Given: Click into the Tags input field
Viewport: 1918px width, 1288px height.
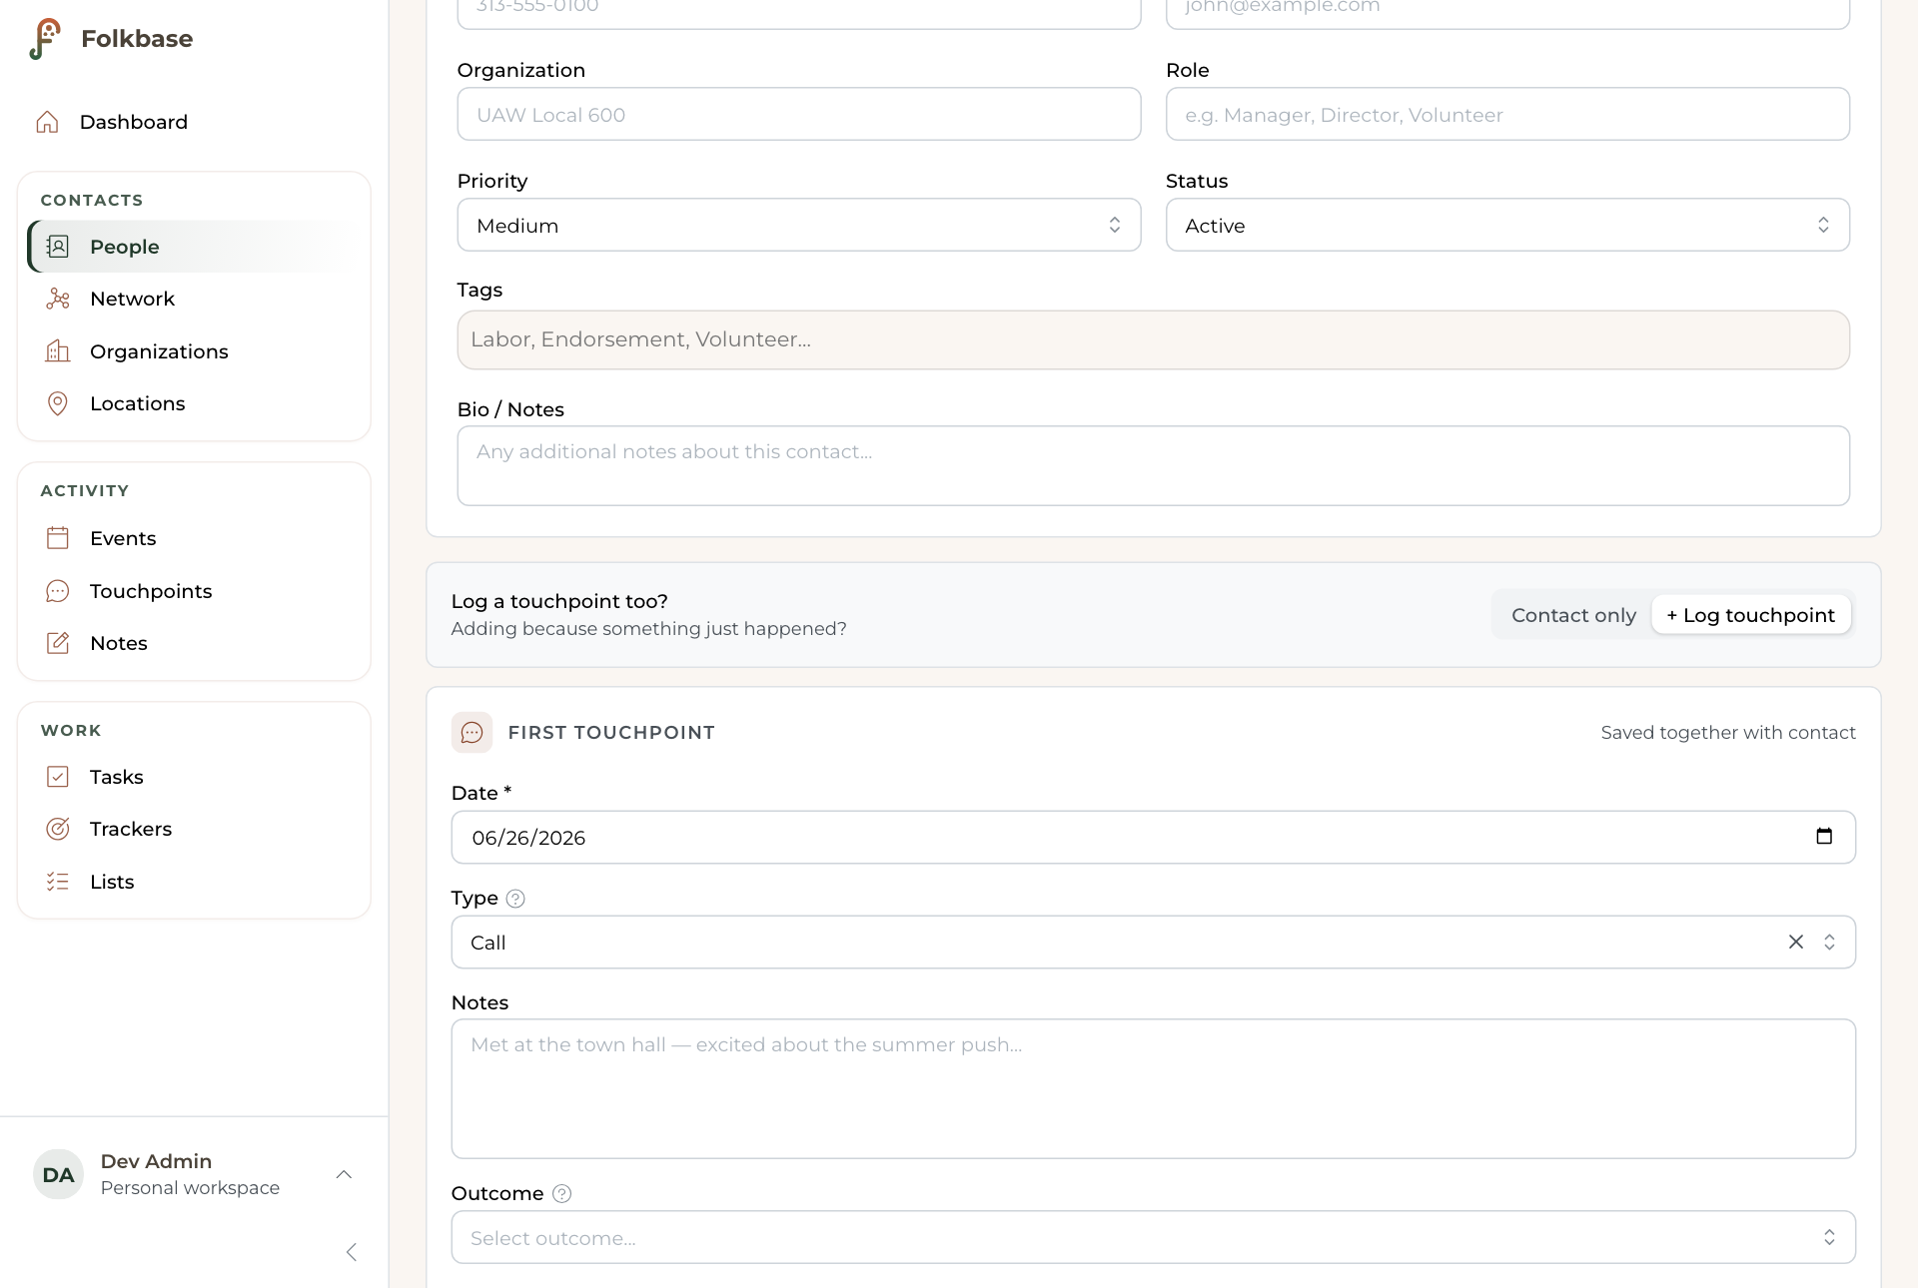Looking at the screenshot, I should pyautogui.click(x=1153, y=339).
